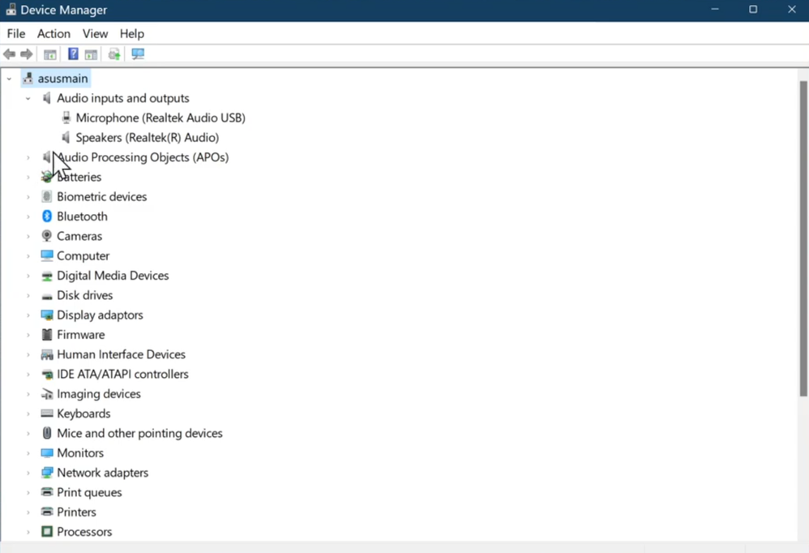Select the Human Interface Devices entry
The width and height of the screenshot is (809, 553).
pyautogui.click(x=121, y=354)
